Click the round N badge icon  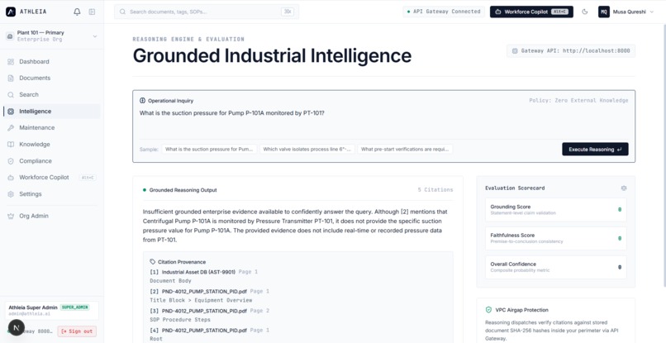pos(17,327)
